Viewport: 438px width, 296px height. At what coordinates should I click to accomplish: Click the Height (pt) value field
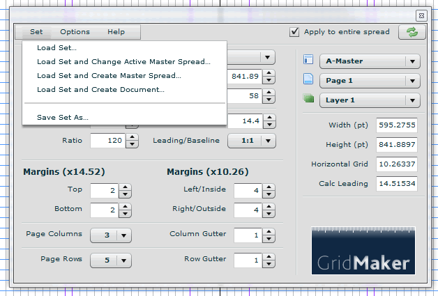click(x=397, y=144)
